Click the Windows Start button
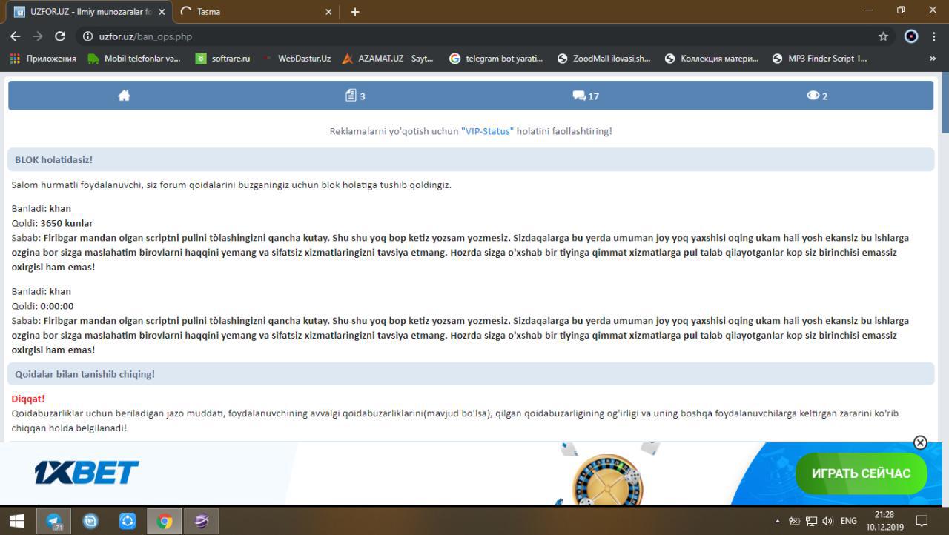 pos(16,522)
